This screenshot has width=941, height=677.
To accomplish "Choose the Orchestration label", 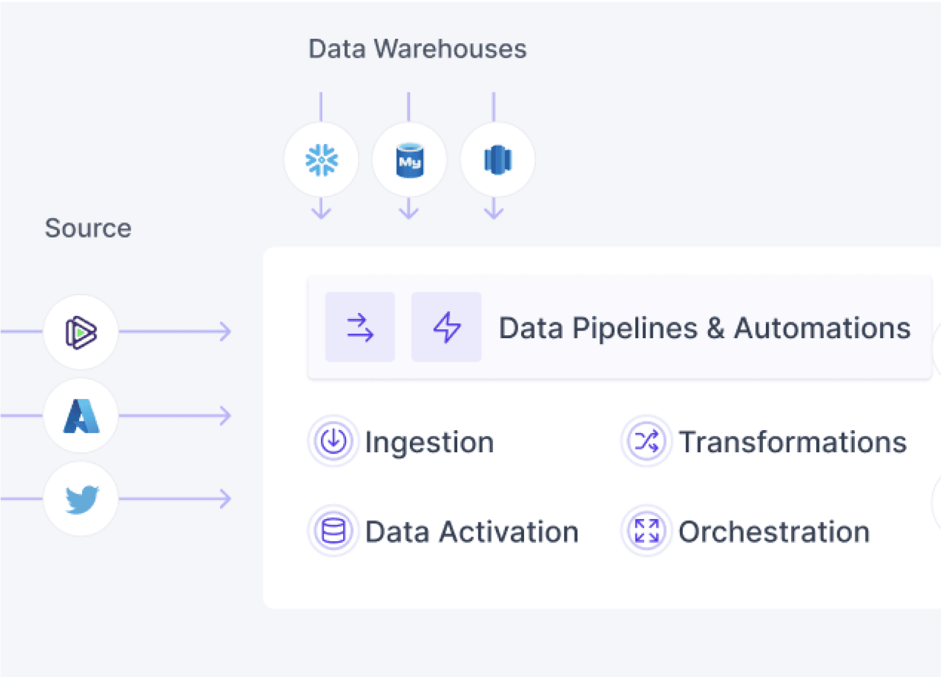I will pyautogui.click(x=774, y=532).
